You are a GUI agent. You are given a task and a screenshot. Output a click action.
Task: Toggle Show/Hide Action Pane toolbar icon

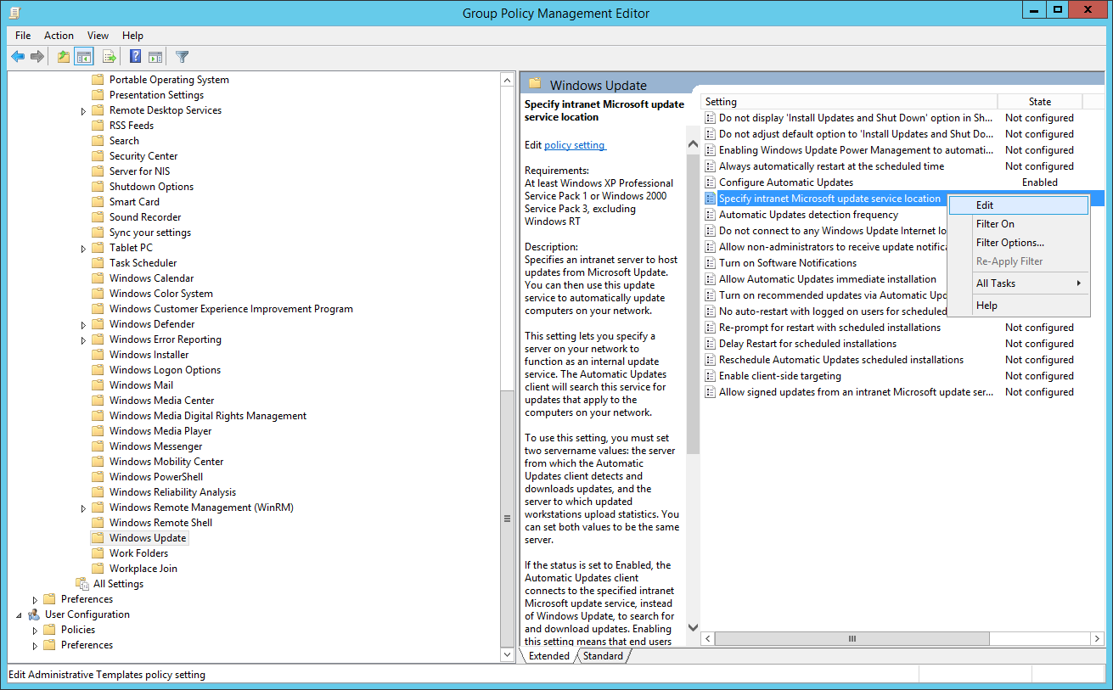(x=155, y=57)
